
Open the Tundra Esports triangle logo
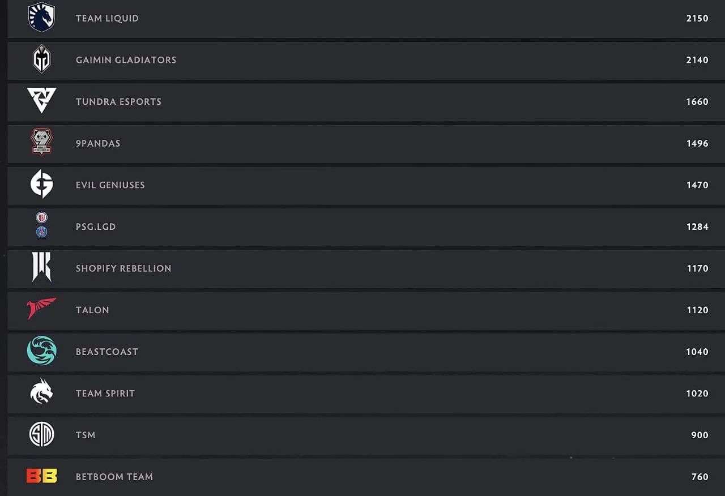(x=41, y=101)
